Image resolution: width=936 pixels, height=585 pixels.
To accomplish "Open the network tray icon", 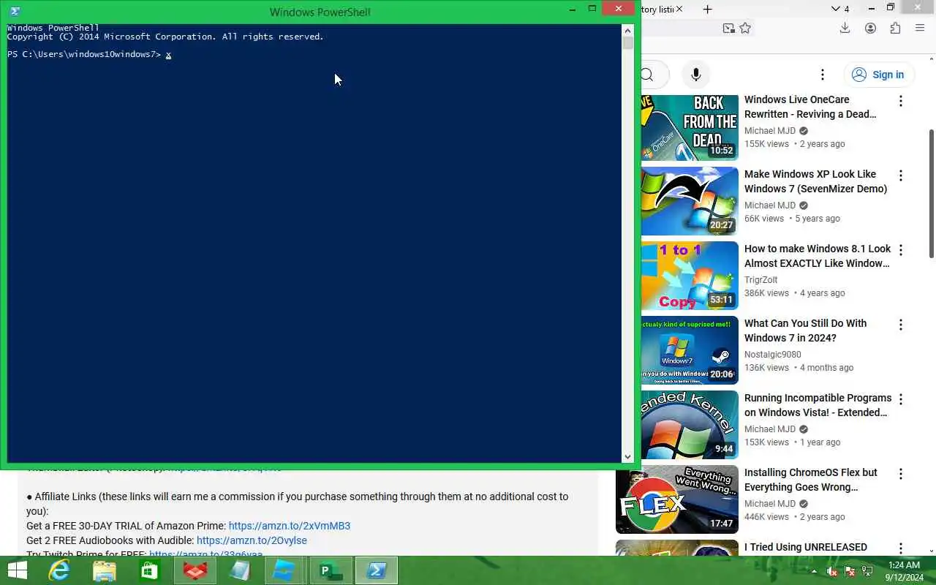I will click(x=867, y=571).
